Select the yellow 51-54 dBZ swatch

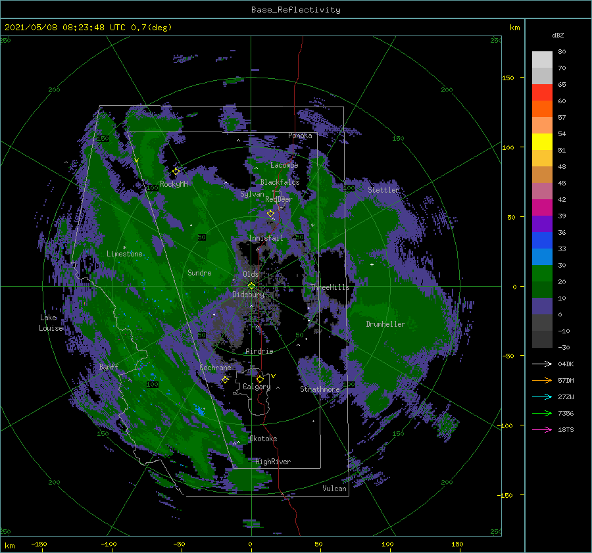pyautogui.click(x=542, y=141)
